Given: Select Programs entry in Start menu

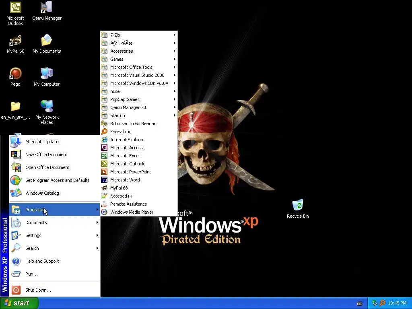Looking at the screenshot, I should coord(54,210).
